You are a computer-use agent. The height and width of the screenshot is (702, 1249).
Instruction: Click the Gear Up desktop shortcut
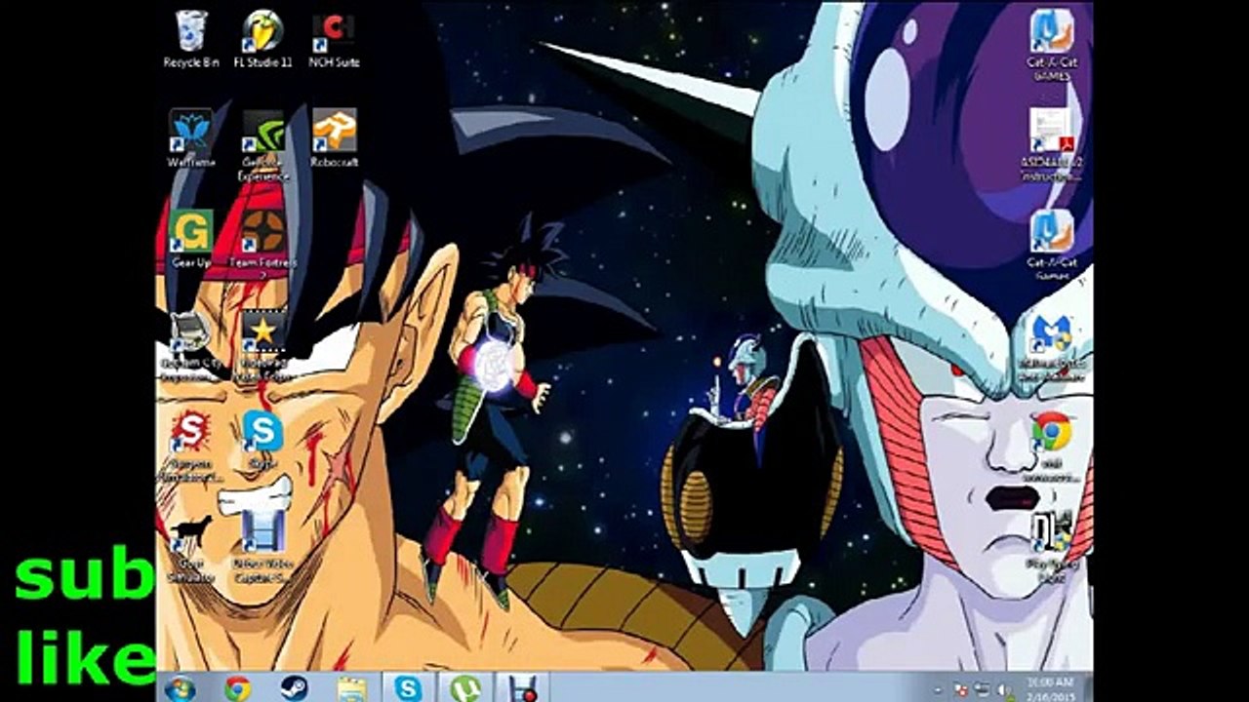(191, 239)
